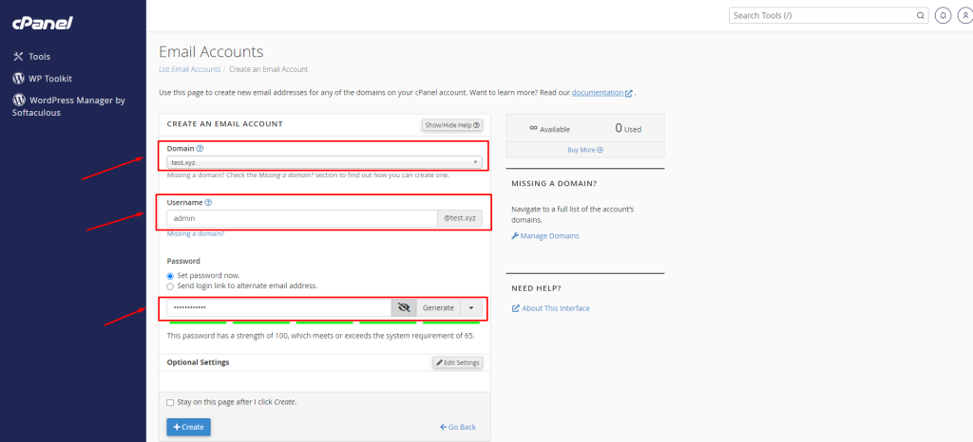The height and width of the screenshot is (442, 973).
Task: Click the WP Toolkit WordPress icon
Action: tap(18, 79)
